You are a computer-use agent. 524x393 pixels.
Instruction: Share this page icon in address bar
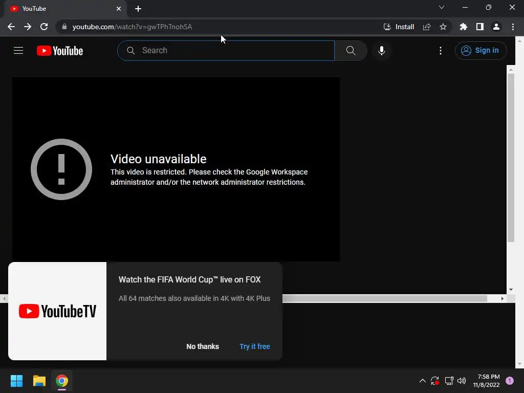427,27
